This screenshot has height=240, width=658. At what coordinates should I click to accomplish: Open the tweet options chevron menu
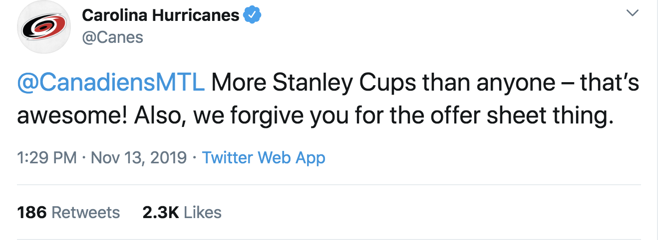pyautogui.click(x=632, y=13)
